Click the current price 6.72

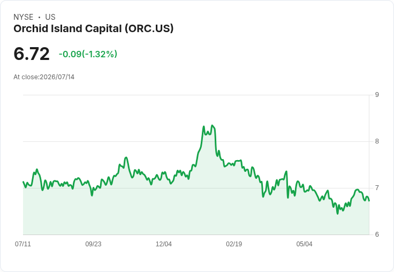tap(32, 54)
